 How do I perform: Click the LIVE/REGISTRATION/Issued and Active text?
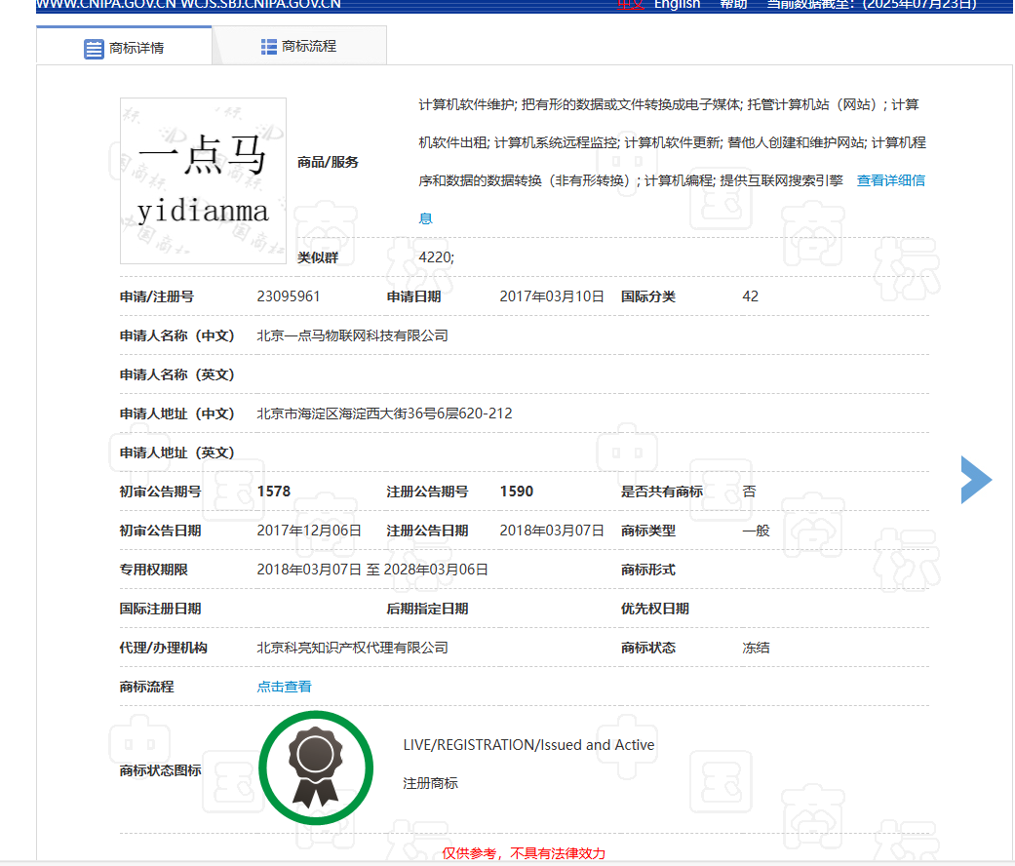(528, 745)
